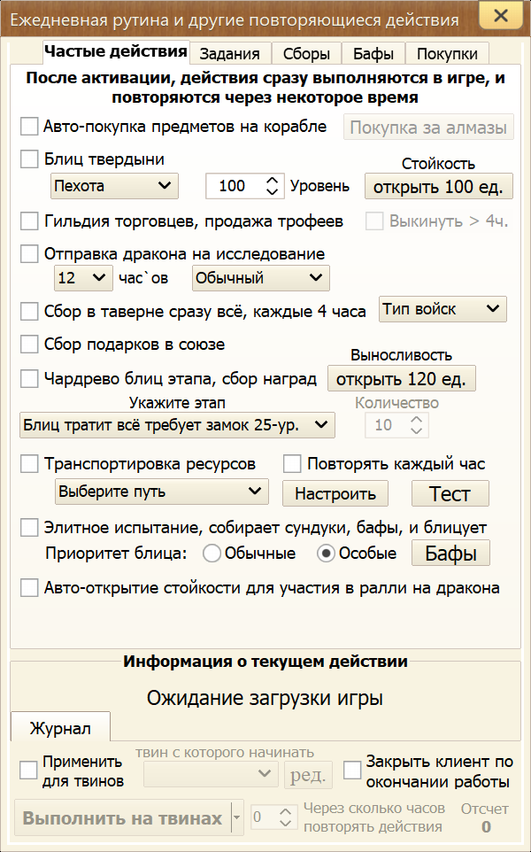This screenshot has height=852, width=531.
Task: Click the Стойкость открыть 100 ед. button
Action: pyautogui.click(x=439, y=186)
